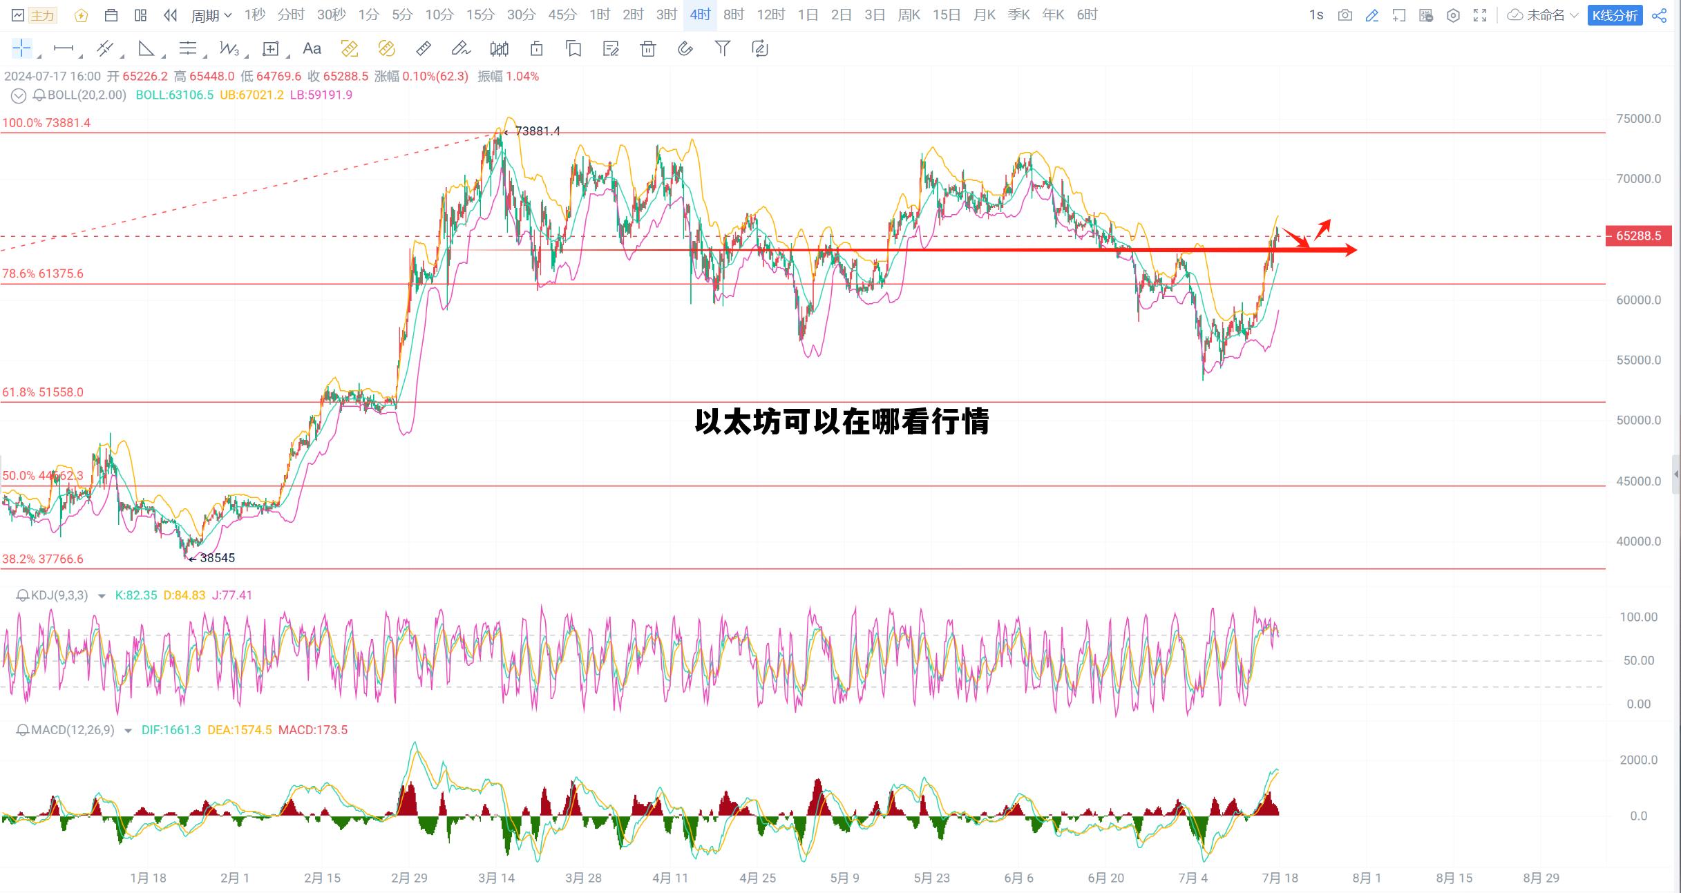Collapse the BOLL indicator panel
The width and height of the screenshot is (1681, 893).
point(18,95)
